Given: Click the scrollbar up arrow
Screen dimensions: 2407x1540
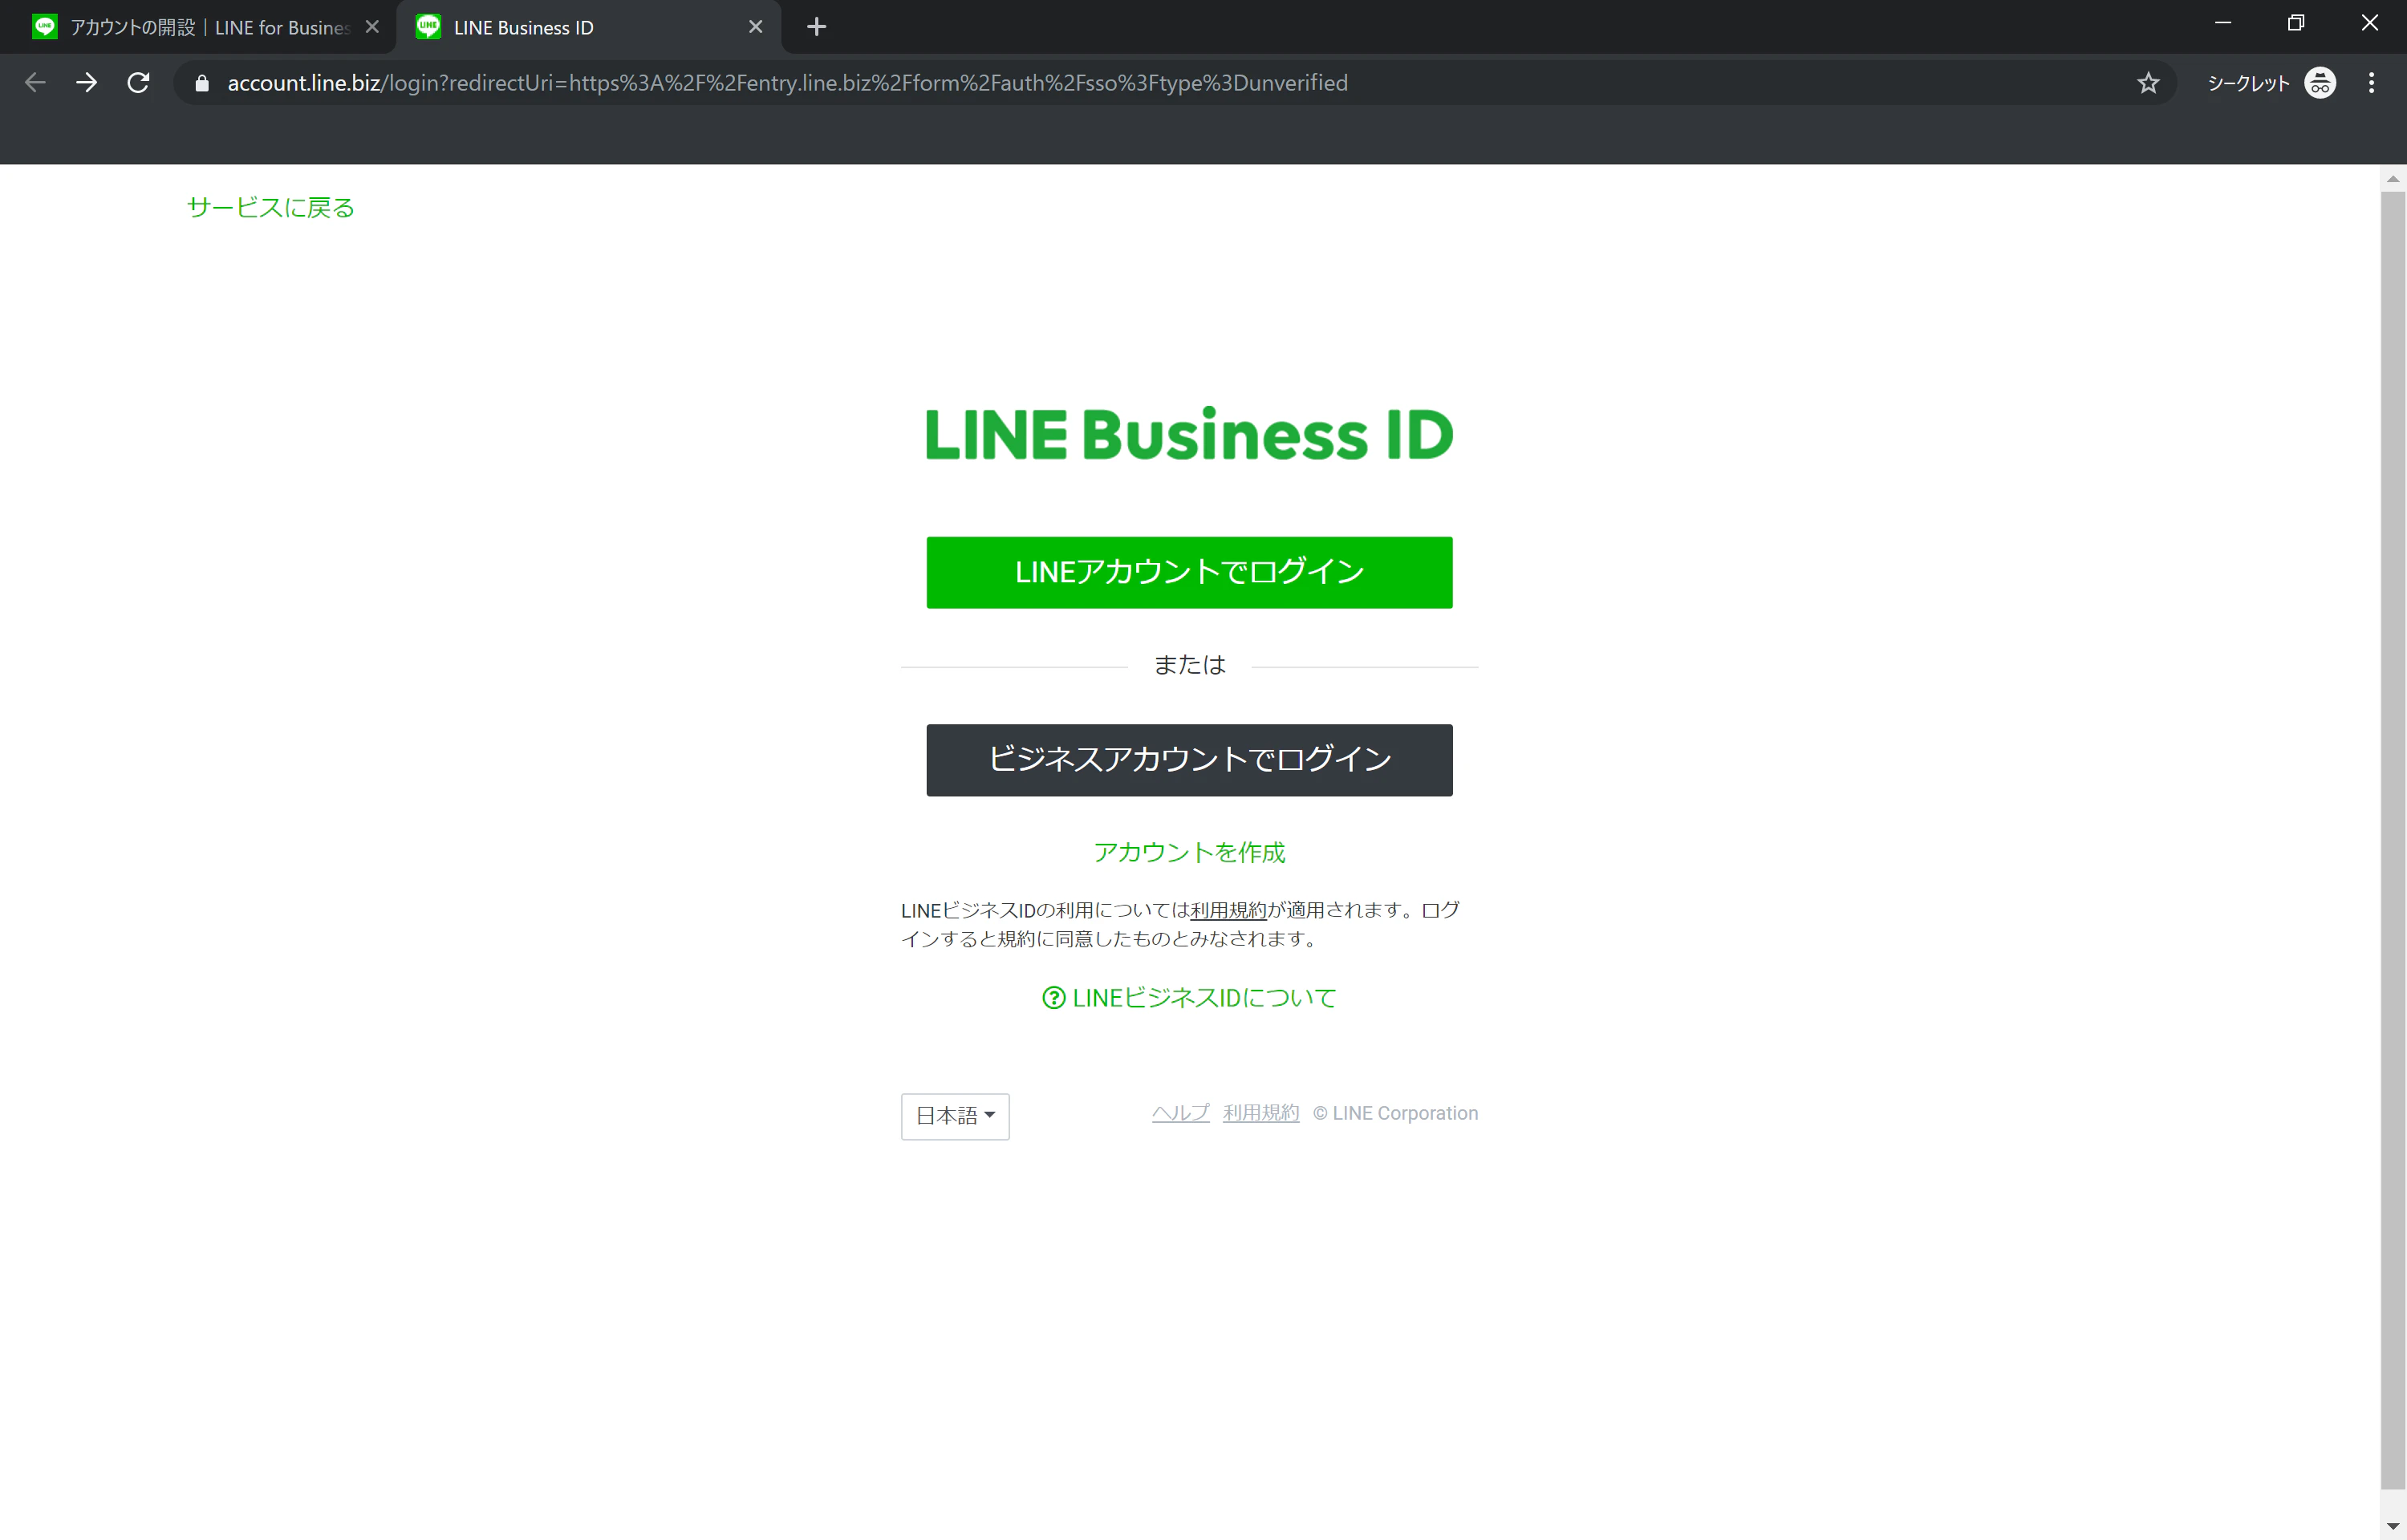Looking at the screenshot, I should pyautogui.click(x=2392, y=179).
